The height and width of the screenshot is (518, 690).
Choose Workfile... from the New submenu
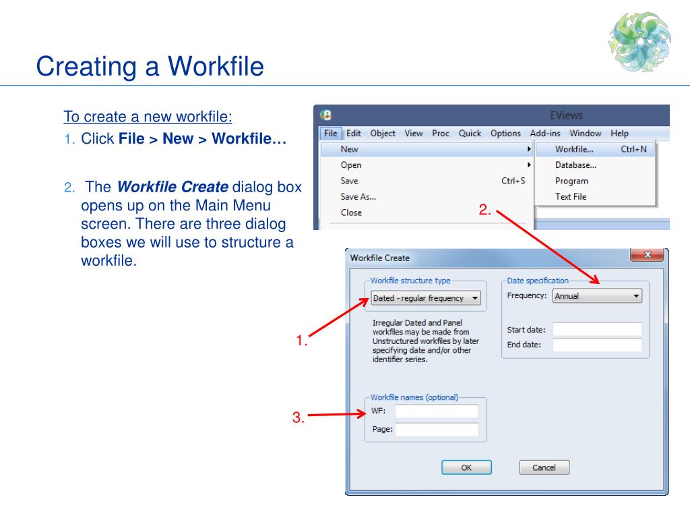[596, 149]
